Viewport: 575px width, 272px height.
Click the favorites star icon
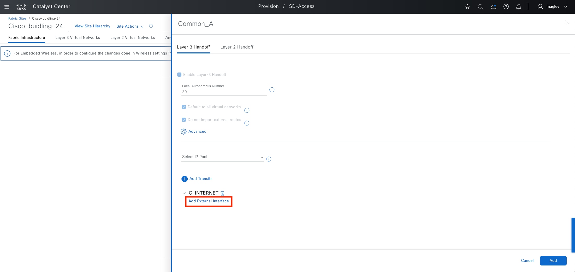pos(467,7)
